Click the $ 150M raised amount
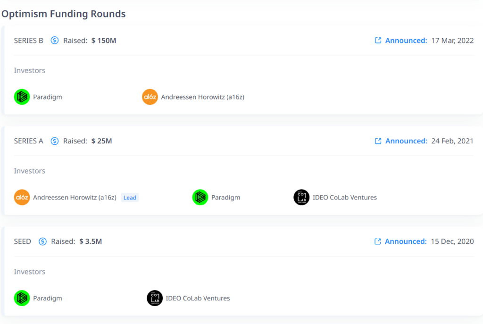Screen dimensions: 483x324 (103, 41)
